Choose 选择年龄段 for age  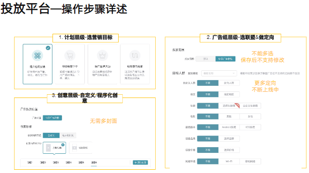coord(229,106)
